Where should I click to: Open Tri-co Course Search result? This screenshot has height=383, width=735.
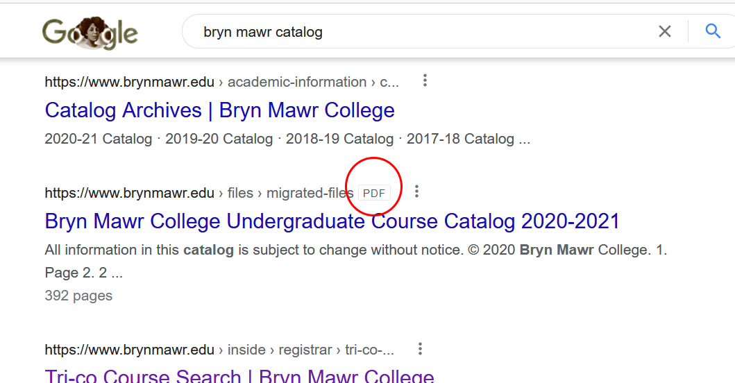click(239, 377)
